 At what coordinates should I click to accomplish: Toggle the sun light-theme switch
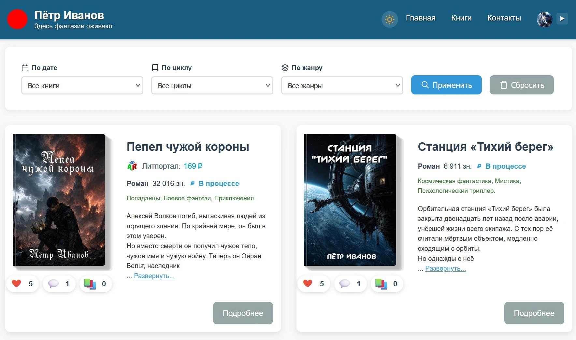point(390,20)
